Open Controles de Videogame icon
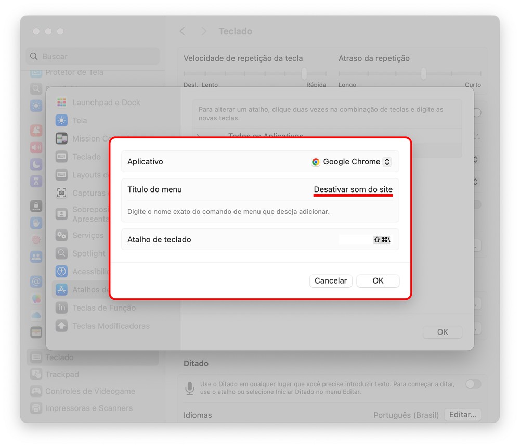Viewport: 520px width, 448px height. (x=36, y=391)
